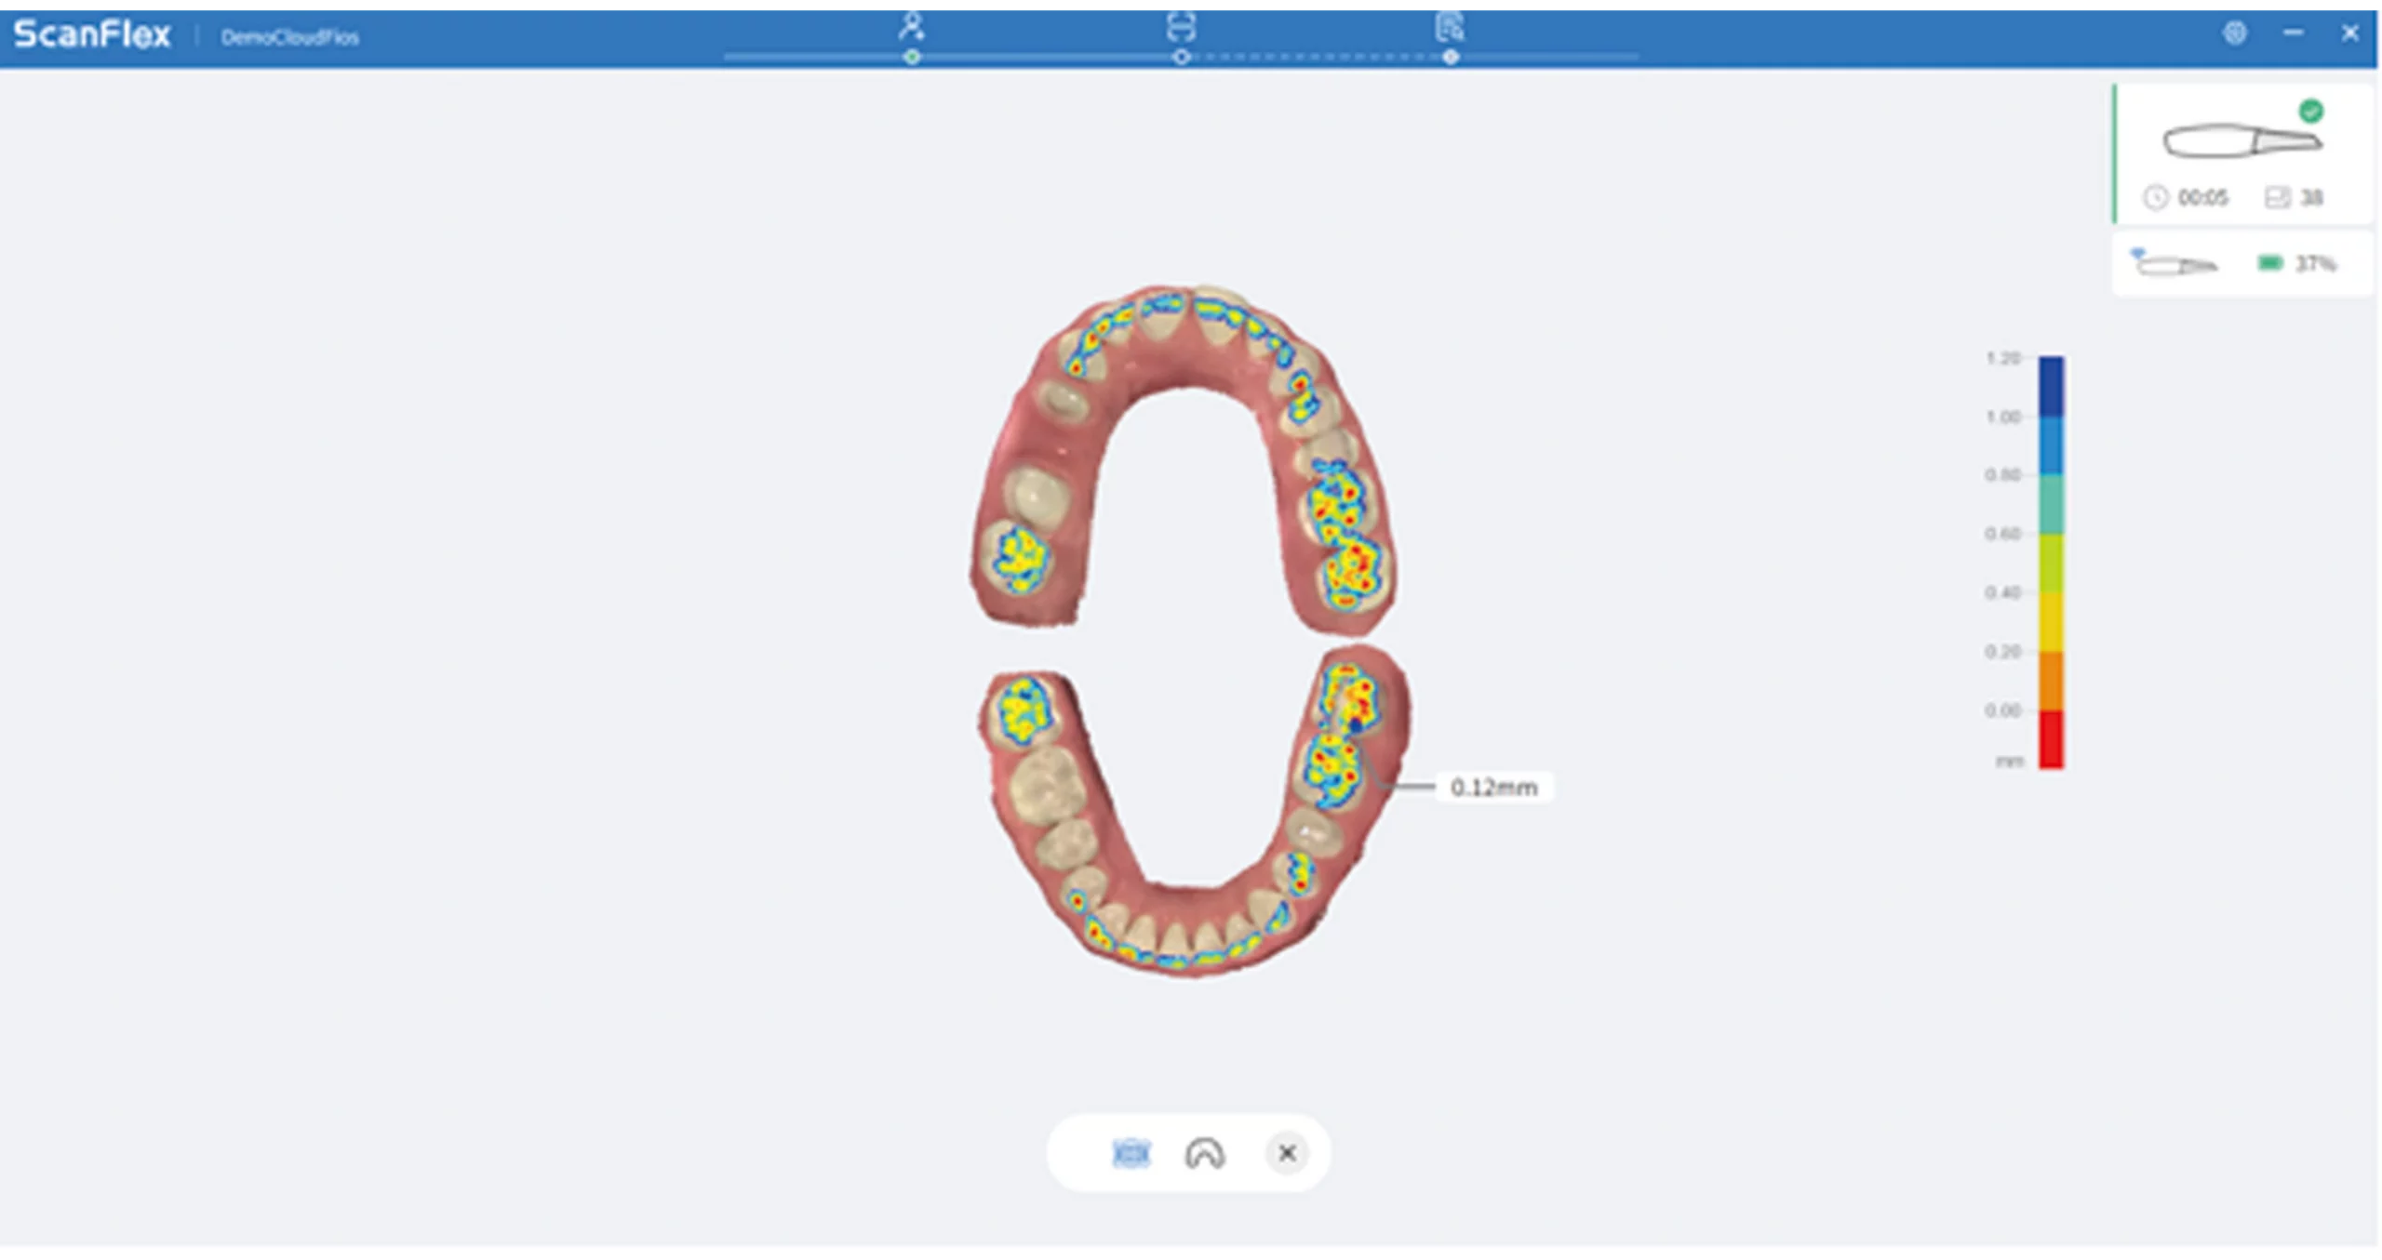The height and width of the screenshot is (1260, 2382).
Task: Go to the scan step icon
Action: [1181, 27]
